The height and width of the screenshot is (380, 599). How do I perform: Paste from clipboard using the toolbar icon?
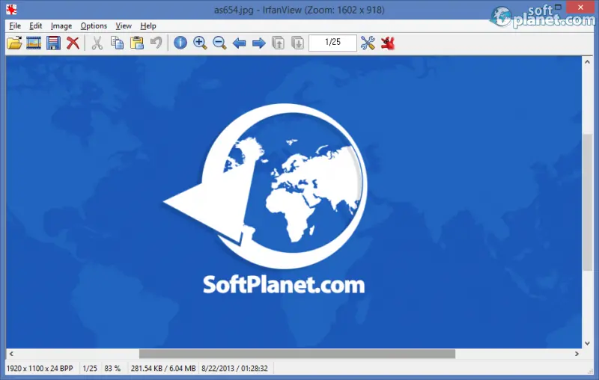tap(136, 43)
